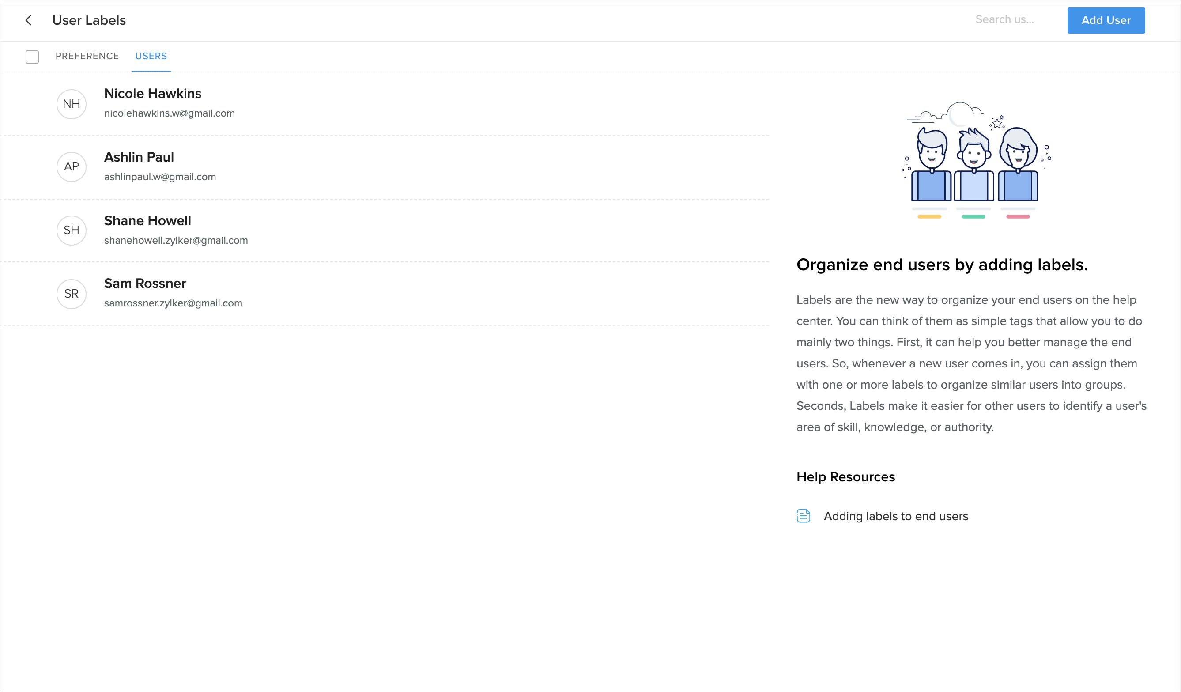Open Nicole Hawkins user name
Viewport: 1181px width, 692px height.
(x=153, y=94)
